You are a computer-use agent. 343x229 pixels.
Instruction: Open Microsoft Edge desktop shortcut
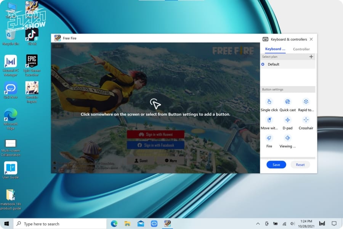pos(11,119)
